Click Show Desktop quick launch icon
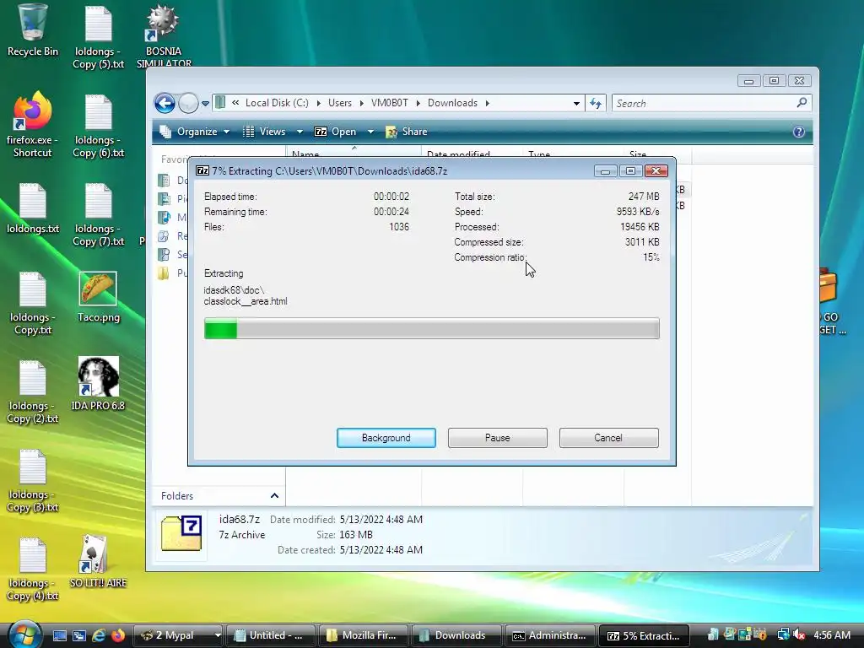This screenshot has width=864, height=648. pos(60,635)
